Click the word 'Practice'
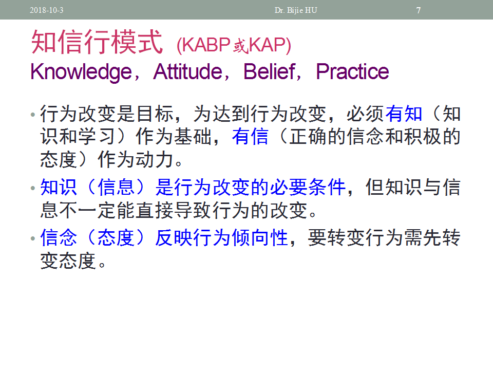The width and height of the screenshot is (493, 370). point(352,72)
